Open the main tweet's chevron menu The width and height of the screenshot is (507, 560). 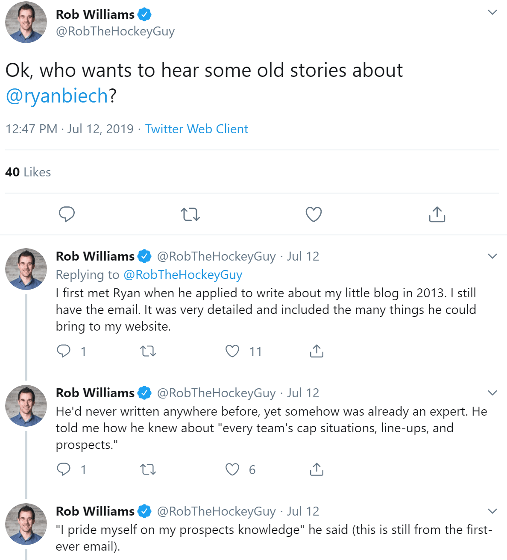point(492,12)
